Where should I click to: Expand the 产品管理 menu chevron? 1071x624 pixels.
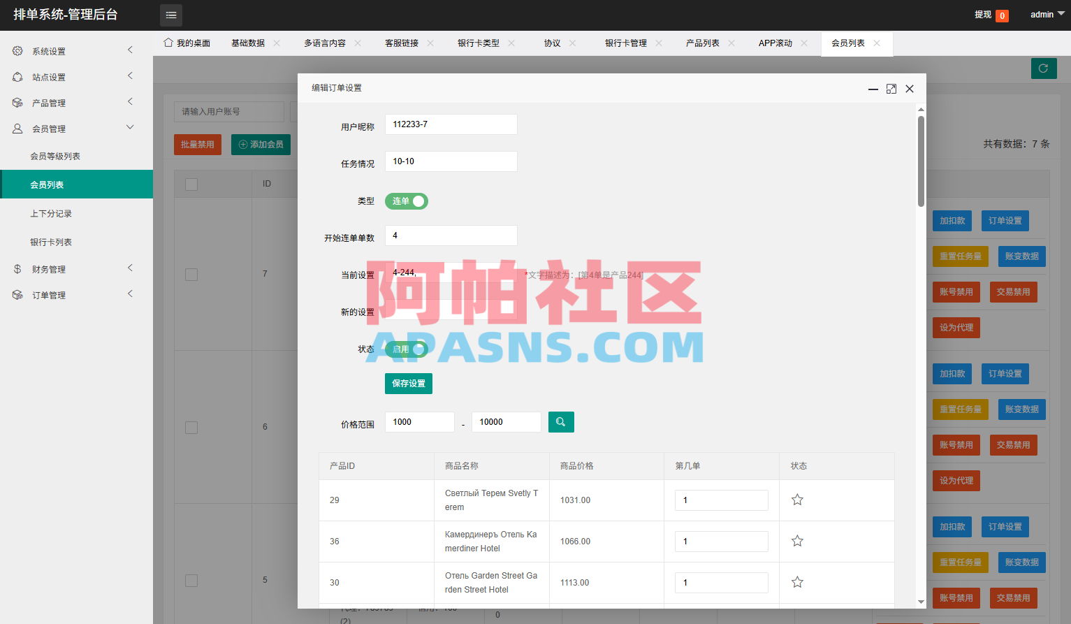[x=130, y=101]
